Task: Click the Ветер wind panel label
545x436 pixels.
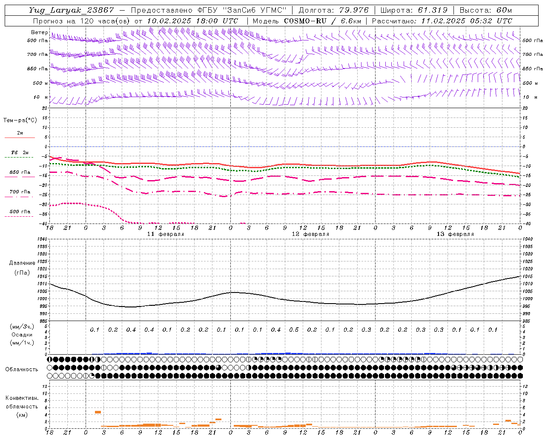Action: (39, 33)
